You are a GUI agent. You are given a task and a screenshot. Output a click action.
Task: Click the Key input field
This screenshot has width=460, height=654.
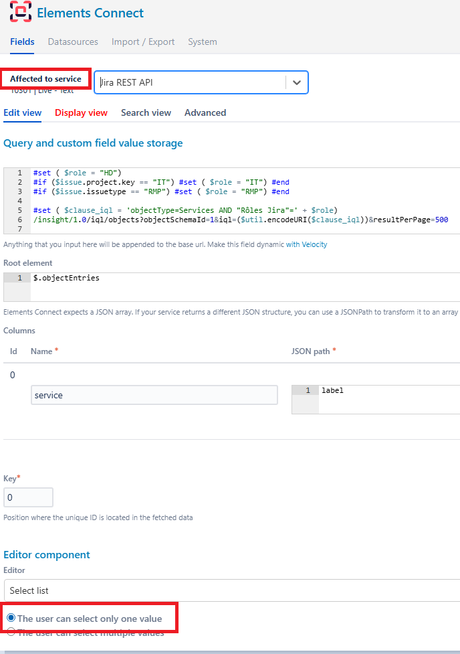click(28, 498)
